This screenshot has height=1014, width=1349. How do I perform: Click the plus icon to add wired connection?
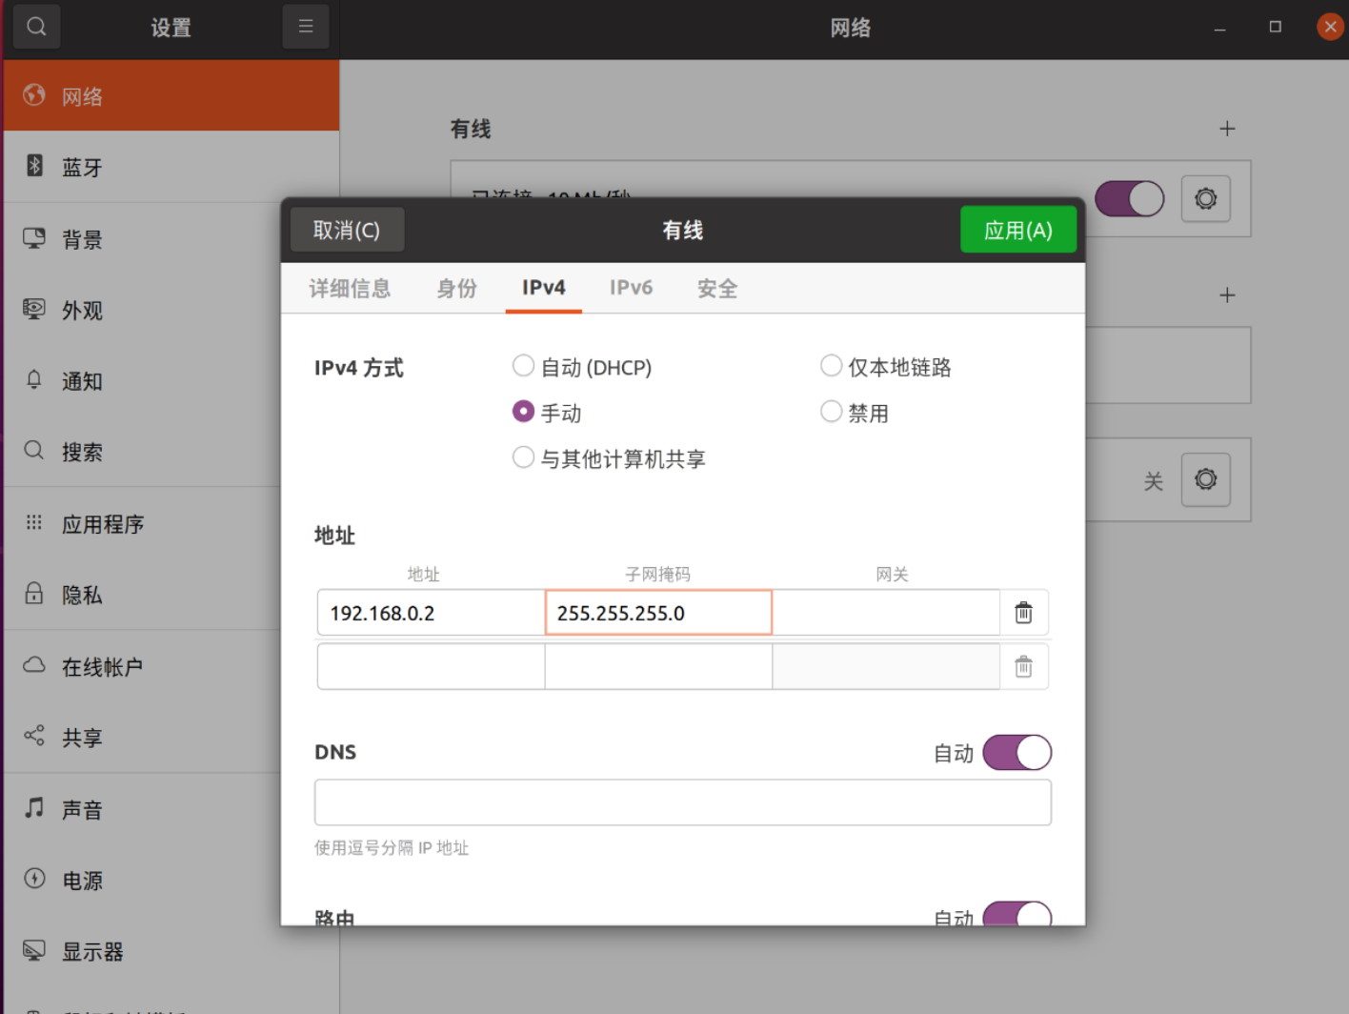(1227, 129)
